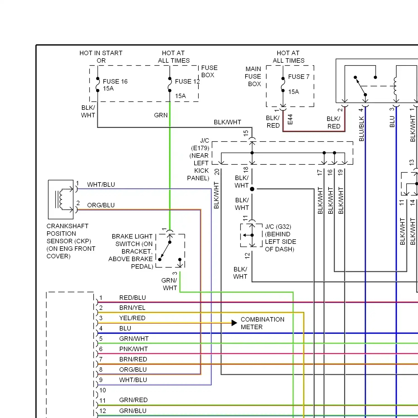The image size is (418, 418).
Task: Select the 'BRN/RED' wire label at pin 7
Action: click(133, 359)
